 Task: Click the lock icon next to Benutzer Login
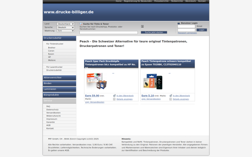[179, 23]
